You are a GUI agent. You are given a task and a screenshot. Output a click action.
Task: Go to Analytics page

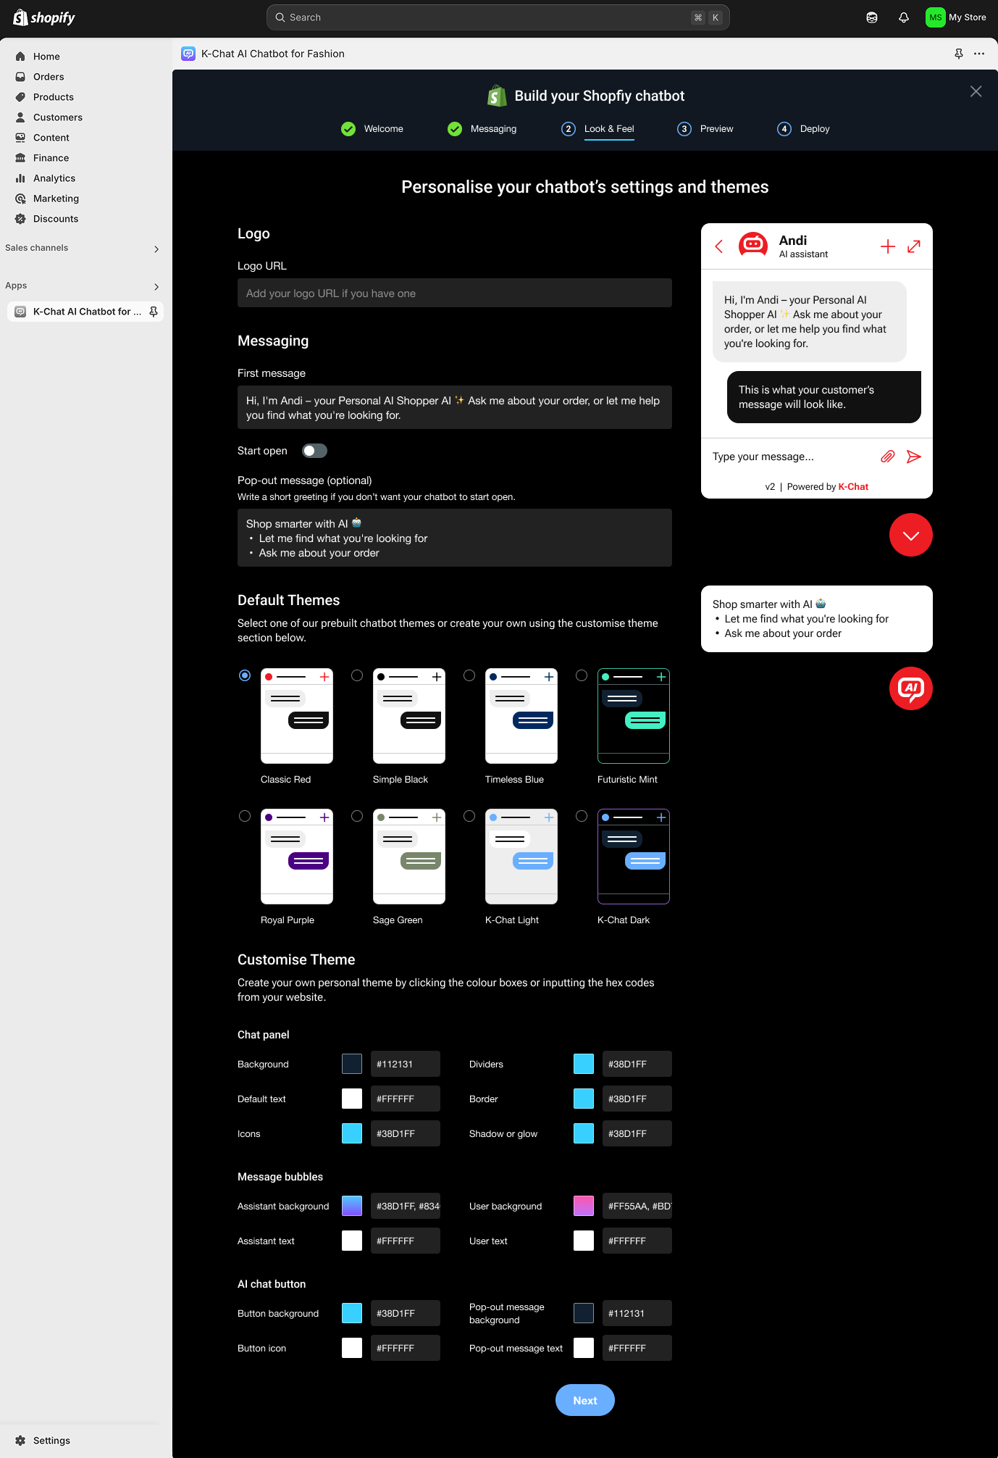tap(54, 178)
